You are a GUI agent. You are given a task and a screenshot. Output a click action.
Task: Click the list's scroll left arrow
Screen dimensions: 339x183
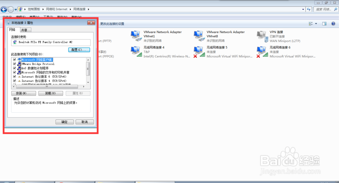pos(14,87)
